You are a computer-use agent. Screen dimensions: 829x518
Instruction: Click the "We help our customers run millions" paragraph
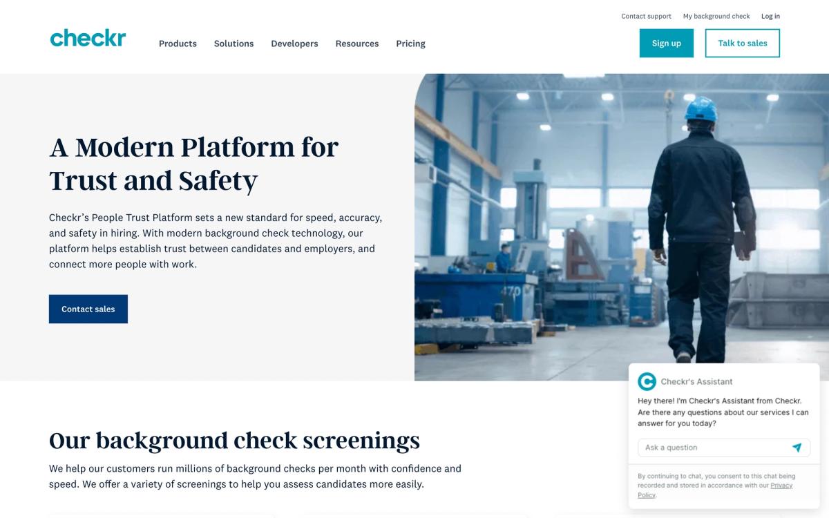[255, 477]
